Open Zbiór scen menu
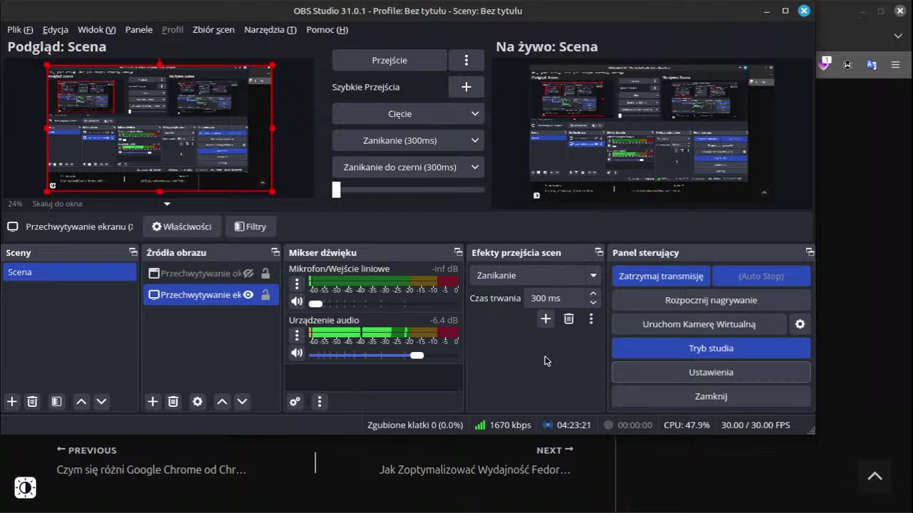Screen dimensions: 913x513 click(x=213, y=30)
